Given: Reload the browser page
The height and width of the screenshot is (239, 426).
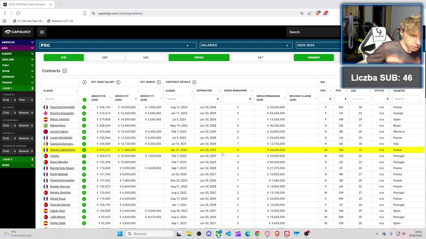Looking at the screenshot, I should click(x=18, y=13).
